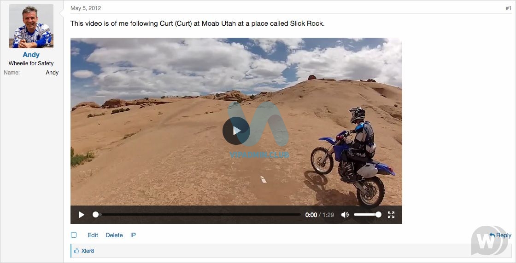Click the Edit link under the post
Viewport: 516px width, 263px height.
coord(93,235)
